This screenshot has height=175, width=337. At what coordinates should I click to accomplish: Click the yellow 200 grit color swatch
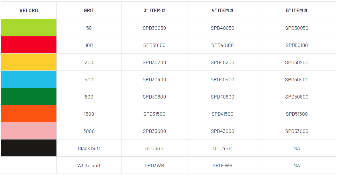tap(29, 62)
